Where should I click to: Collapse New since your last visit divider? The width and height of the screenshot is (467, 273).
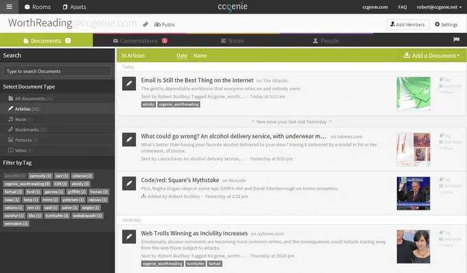292,122
